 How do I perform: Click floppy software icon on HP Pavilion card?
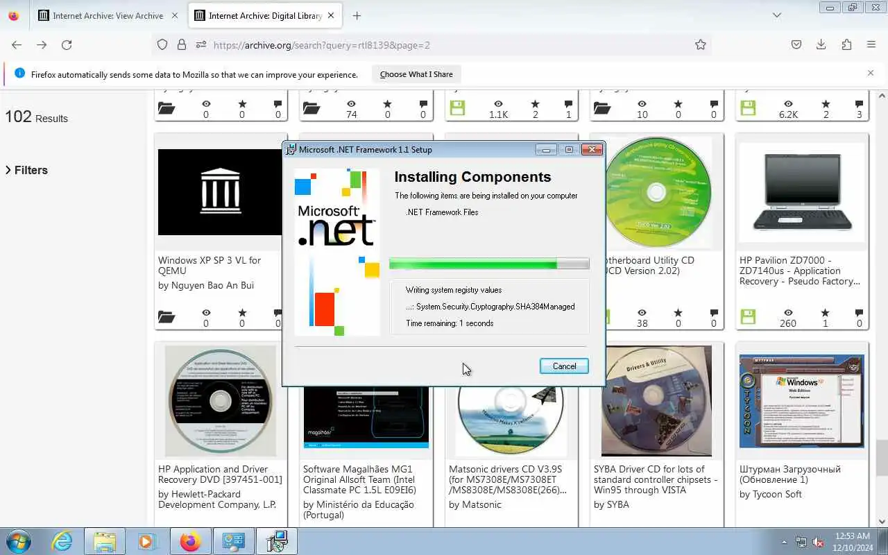[748, 316]
